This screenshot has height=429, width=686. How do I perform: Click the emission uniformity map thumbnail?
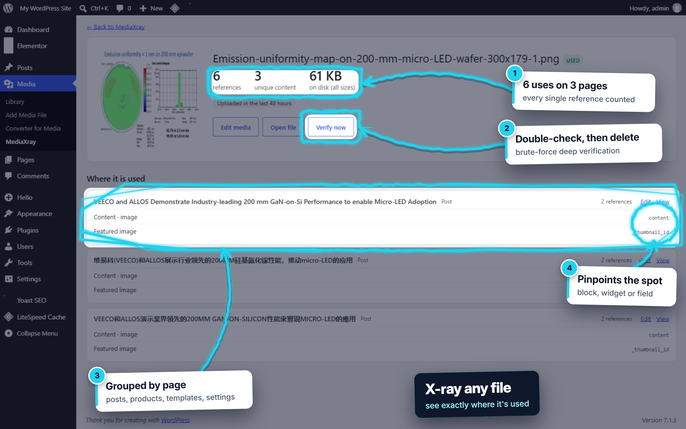(149, 99)
